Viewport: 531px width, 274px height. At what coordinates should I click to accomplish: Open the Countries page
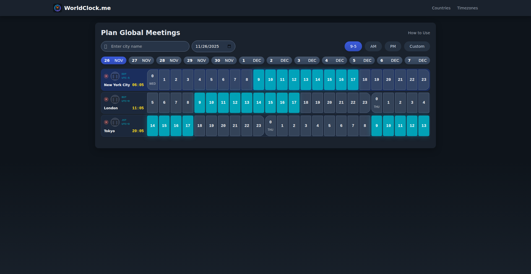[441, 8]
